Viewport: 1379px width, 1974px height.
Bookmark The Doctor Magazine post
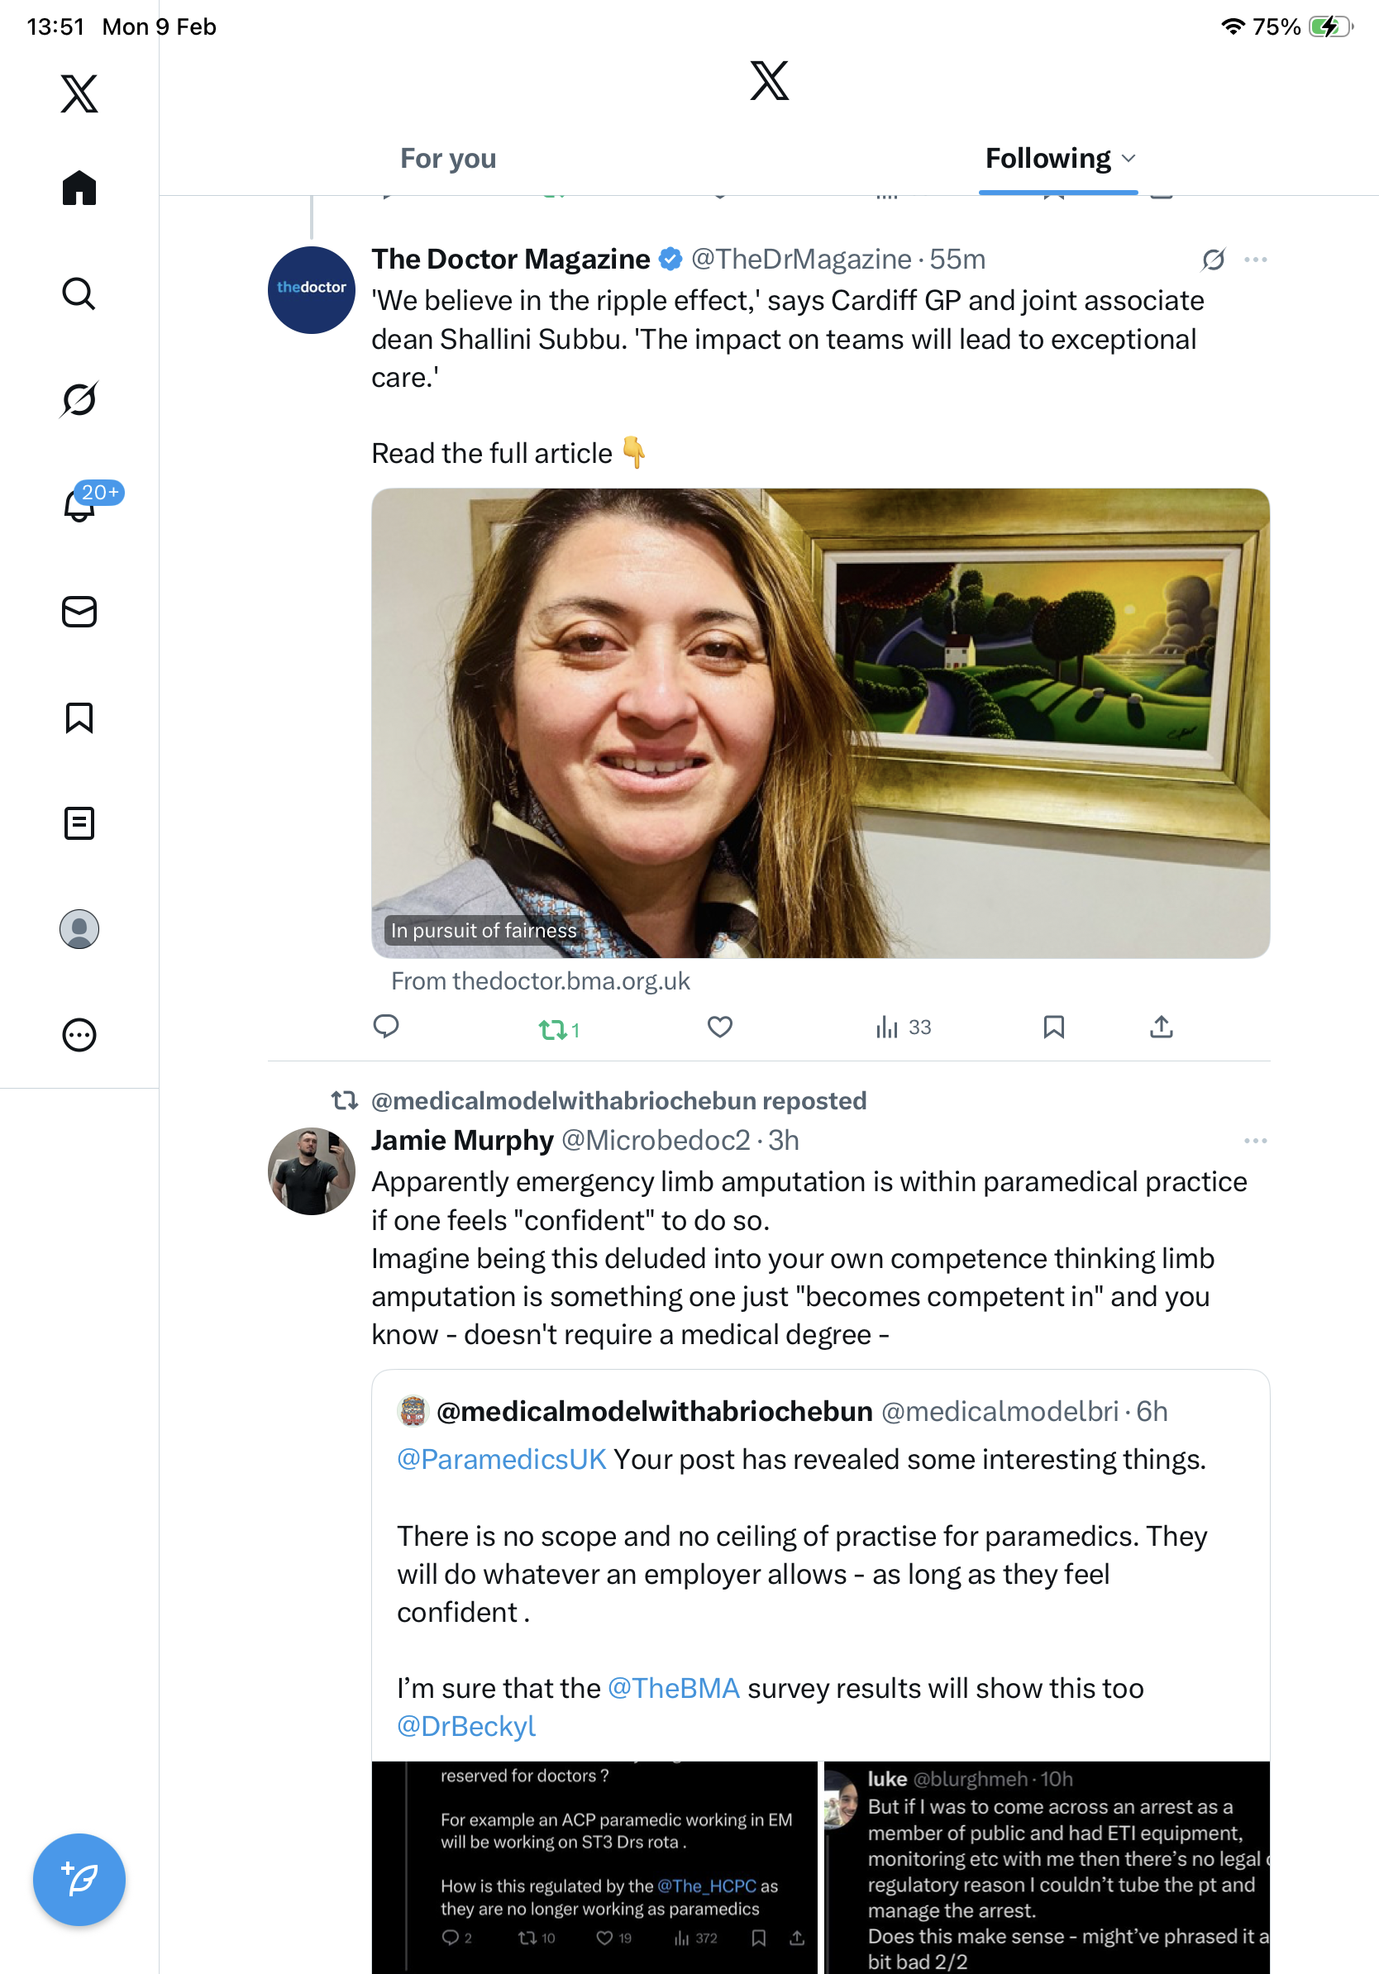point(1053,1028)
